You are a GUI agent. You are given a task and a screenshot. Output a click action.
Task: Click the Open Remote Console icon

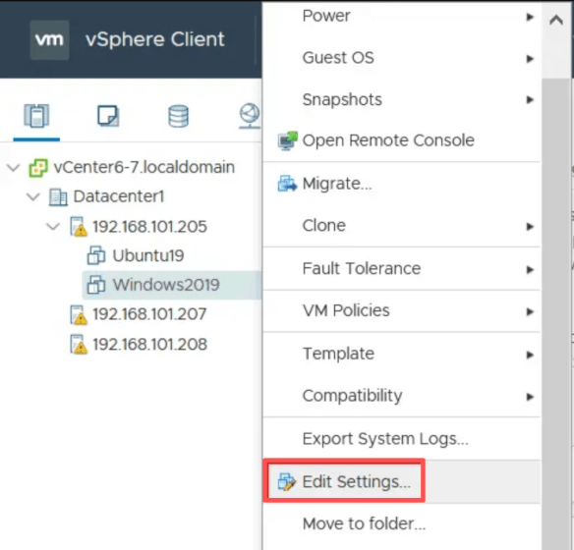(287, 140)
